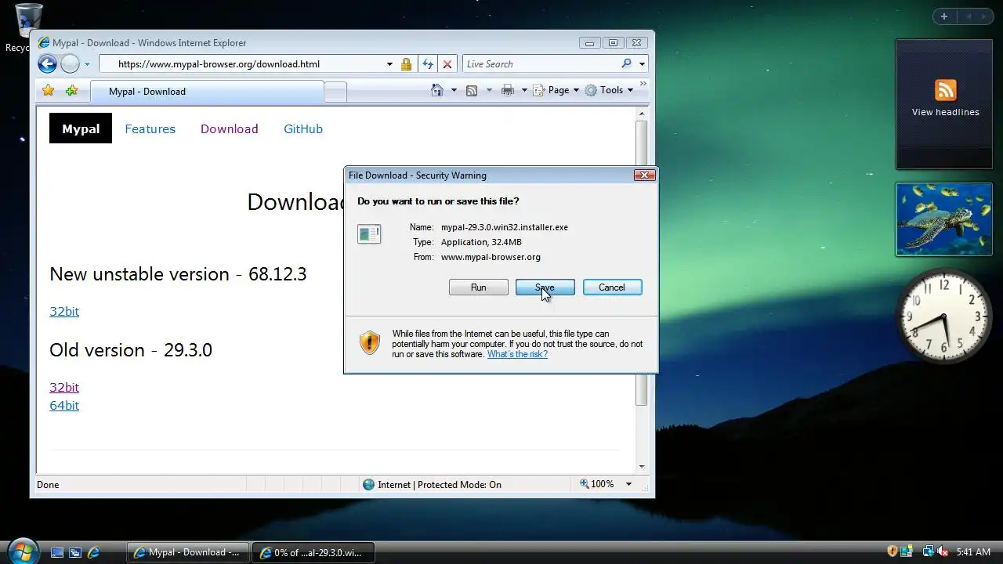Click Show Desktop quick launch icon
The width and height of the screenshot is (1003, 564).
[56, 552]
